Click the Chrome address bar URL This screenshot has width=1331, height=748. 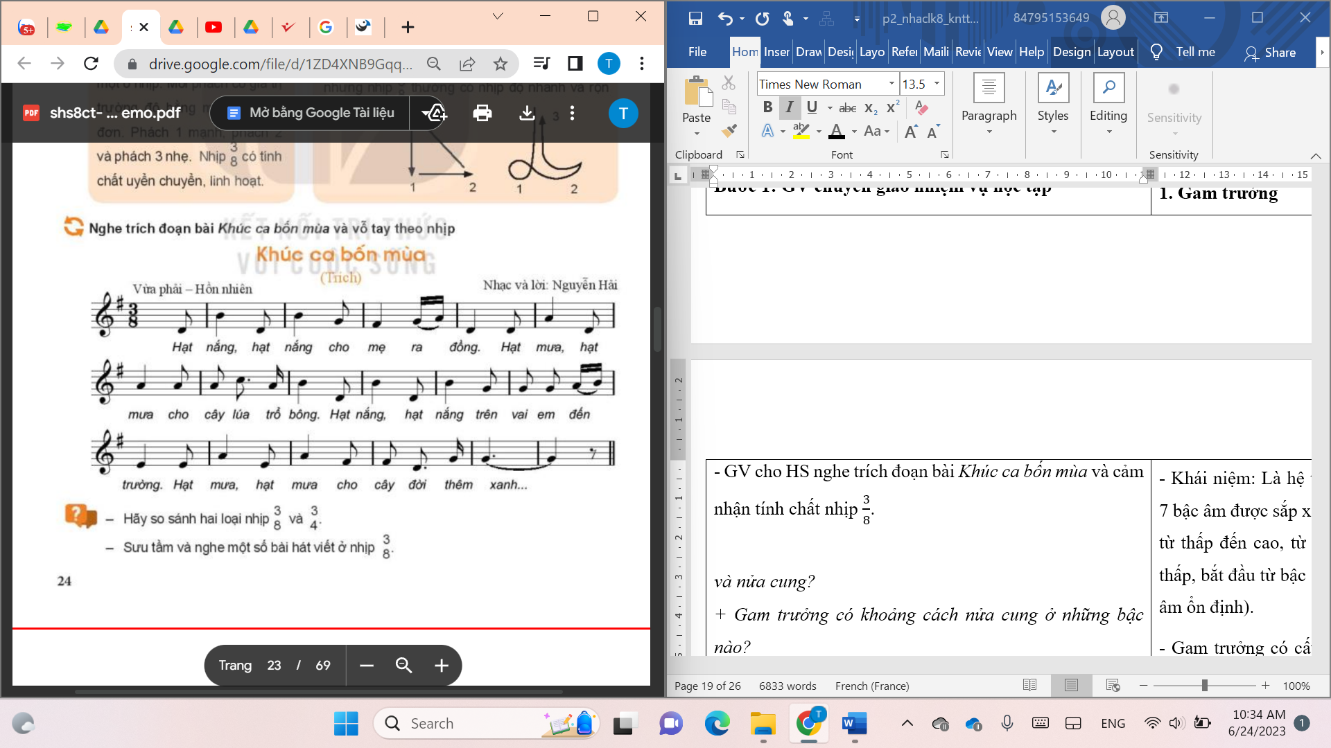click(x=281, y=64)
